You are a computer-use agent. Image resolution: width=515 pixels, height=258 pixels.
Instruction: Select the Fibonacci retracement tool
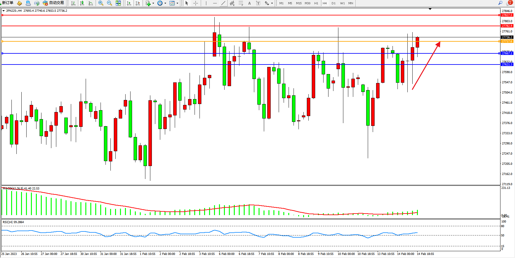(241, 3)
